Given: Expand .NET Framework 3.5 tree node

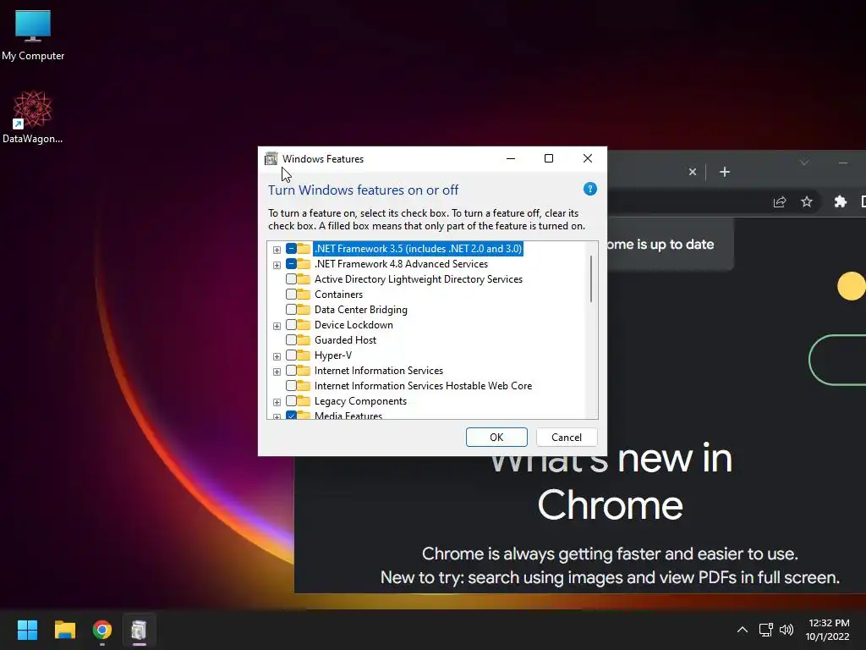Looking at the screenshot, I should [x=277, y=250].
